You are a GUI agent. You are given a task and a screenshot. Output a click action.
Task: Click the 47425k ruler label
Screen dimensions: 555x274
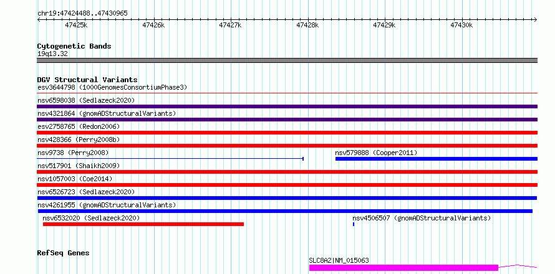point(76,25)
